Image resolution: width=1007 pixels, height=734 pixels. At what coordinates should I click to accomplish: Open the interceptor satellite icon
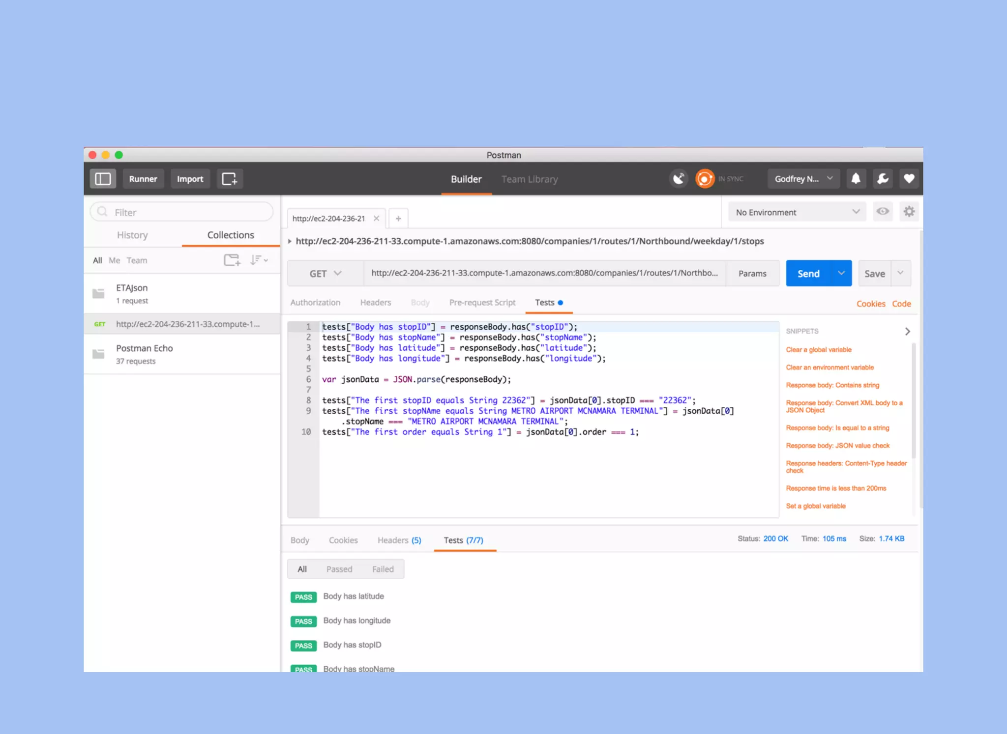coord(679,179)
